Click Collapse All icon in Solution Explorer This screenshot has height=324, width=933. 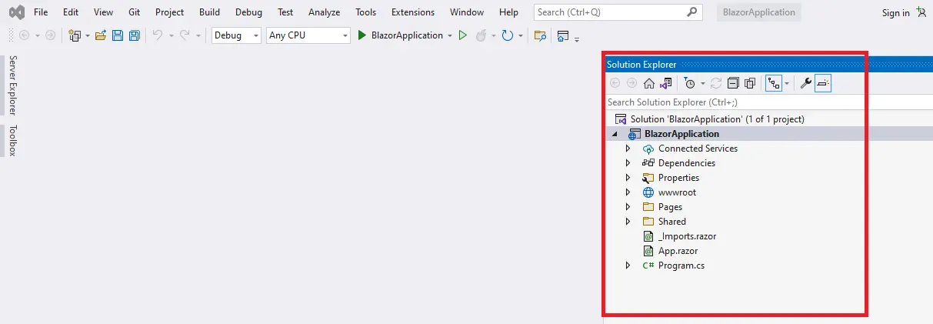(733, 83)
